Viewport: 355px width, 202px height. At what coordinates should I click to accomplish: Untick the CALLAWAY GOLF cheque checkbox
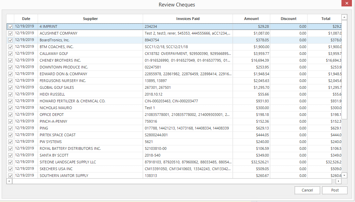(x=10, y=54)
